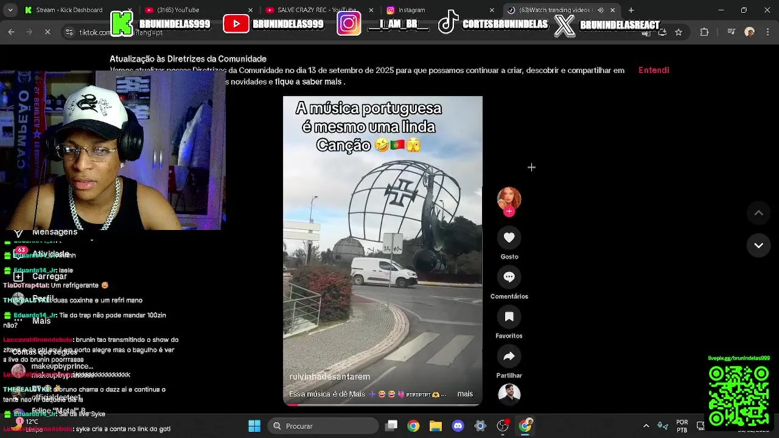Open Atividade in the TikTok sidebar

pos(43,253)
